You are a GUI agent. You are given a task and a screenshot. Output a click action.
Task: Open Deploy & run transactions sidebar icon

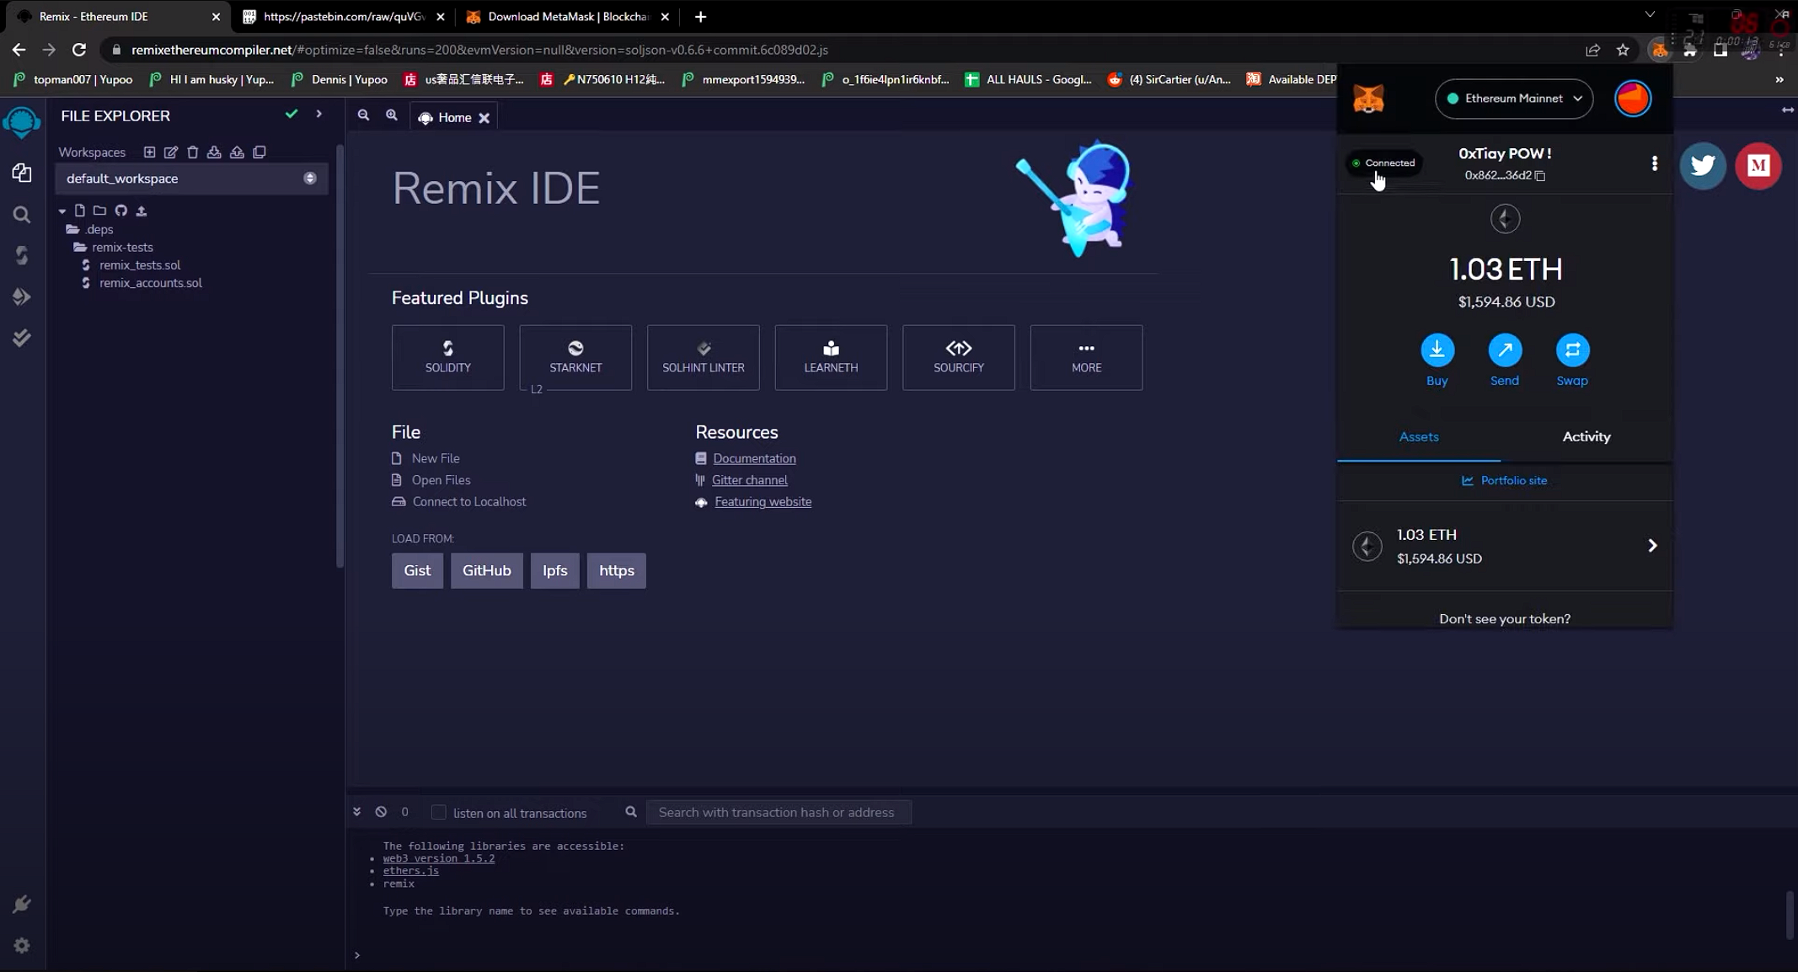click(x=22, y=296)
